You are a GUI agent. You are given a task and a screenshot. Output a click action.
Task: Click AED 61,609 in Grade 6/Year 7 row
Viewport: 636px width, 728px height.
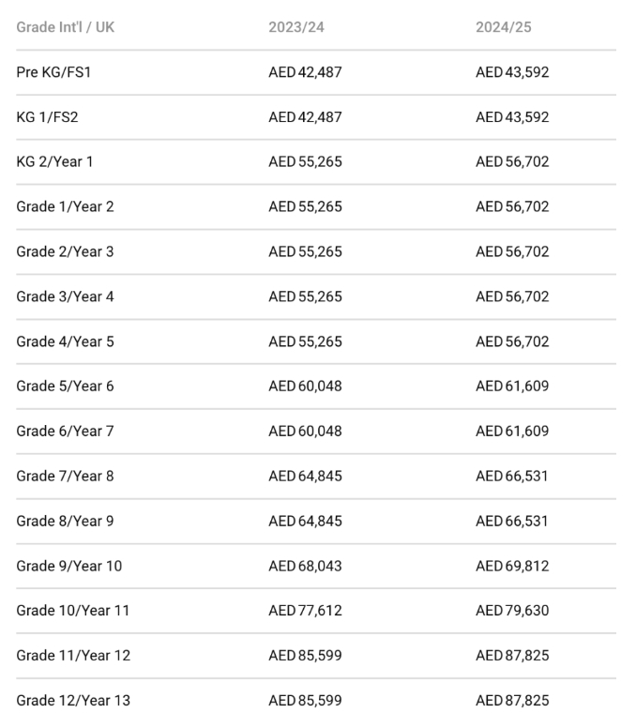click(512, 432)
